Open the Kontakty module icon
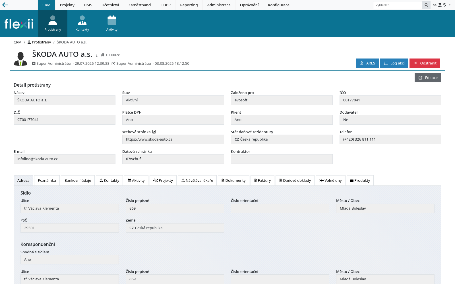 click(x=82, y=24)
